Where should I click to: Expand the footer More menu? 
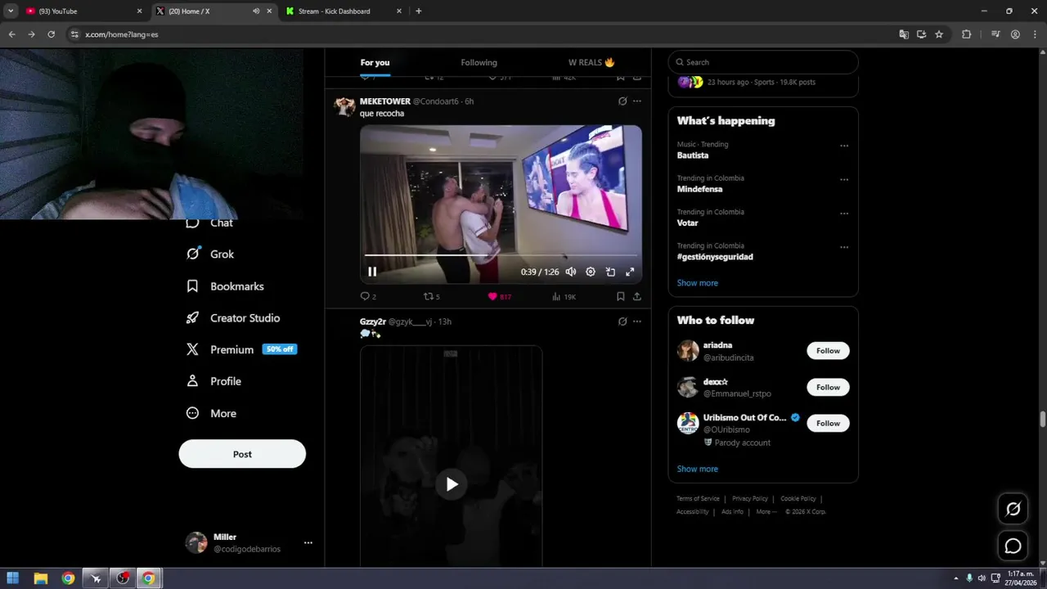coord(766,512)
